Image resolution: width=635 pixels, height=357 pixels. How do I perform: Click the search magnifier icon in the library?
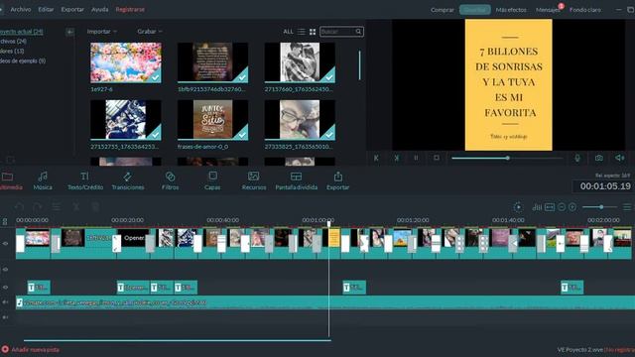coord(358,32)
